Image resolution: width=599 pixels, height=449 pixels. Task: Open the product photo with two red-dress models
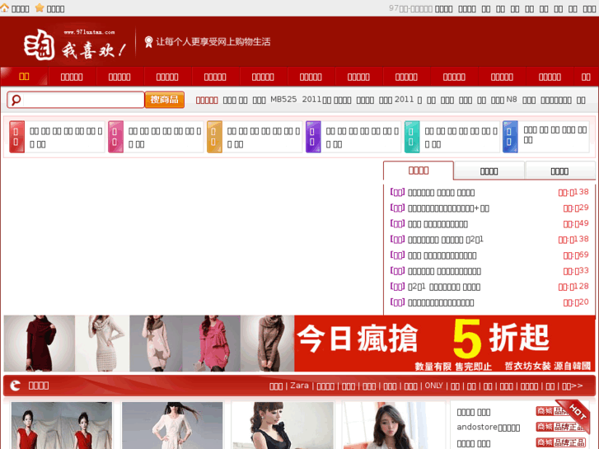pyautogui.click(x=62, y=425)
